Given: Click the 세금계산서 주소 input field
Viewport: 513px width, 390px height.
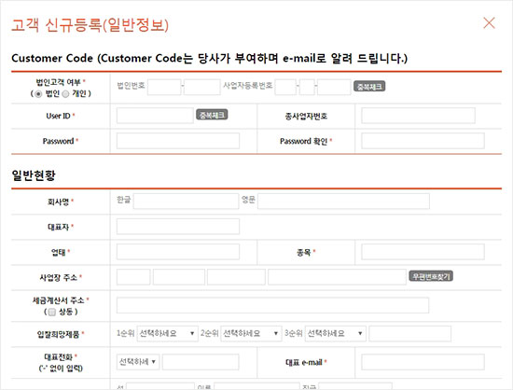Looking at the screenshot, I should tap(272, 305).
